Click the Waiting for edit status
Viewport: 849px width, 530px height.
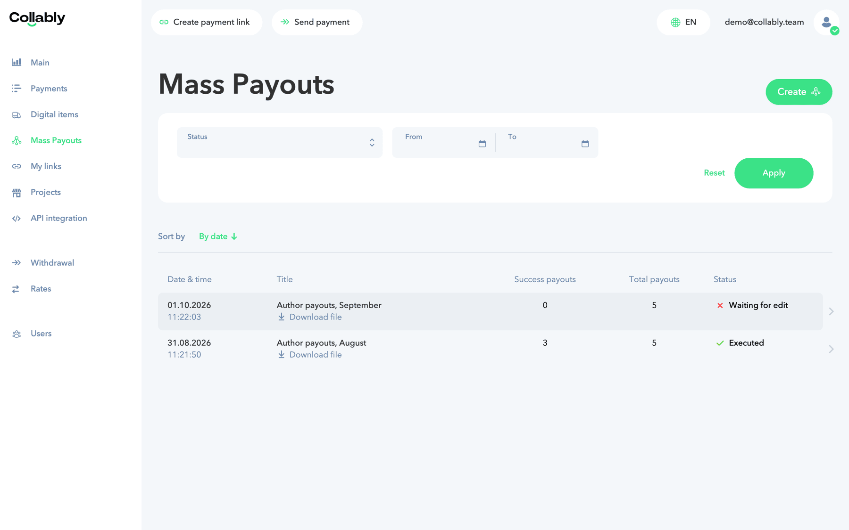click(758, 305)
